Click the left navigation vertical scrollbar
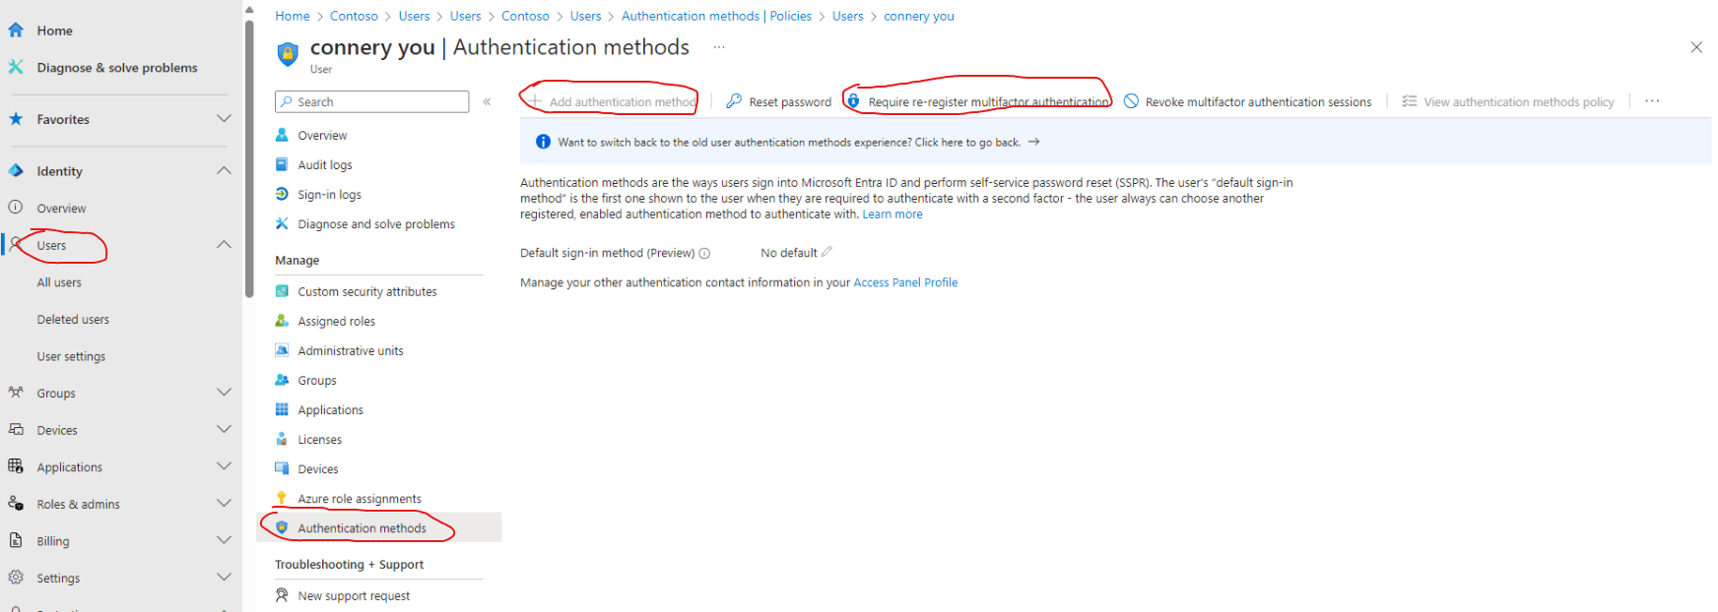 click(249, 157)
